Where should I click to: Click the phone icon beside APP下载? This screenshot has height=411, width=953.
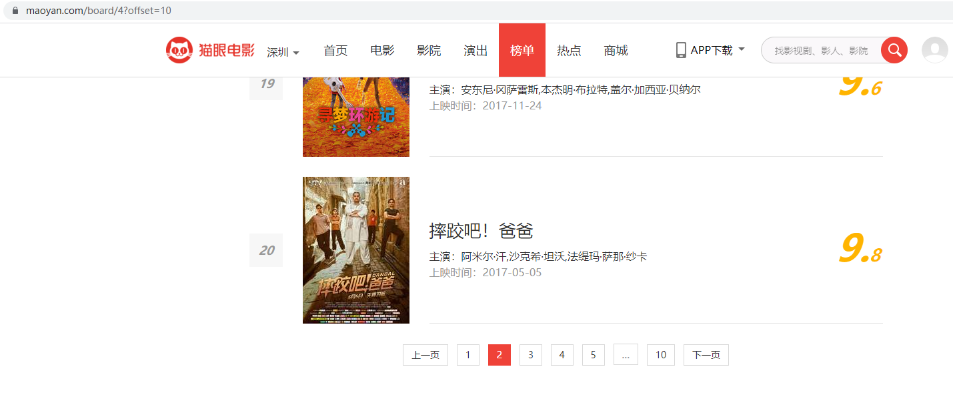681,50
